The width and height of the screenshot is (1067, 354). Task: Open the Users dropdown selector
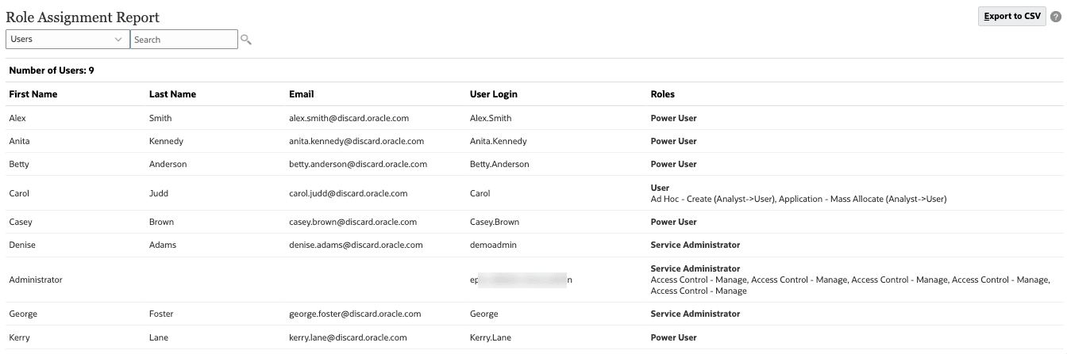click(67, 39)
